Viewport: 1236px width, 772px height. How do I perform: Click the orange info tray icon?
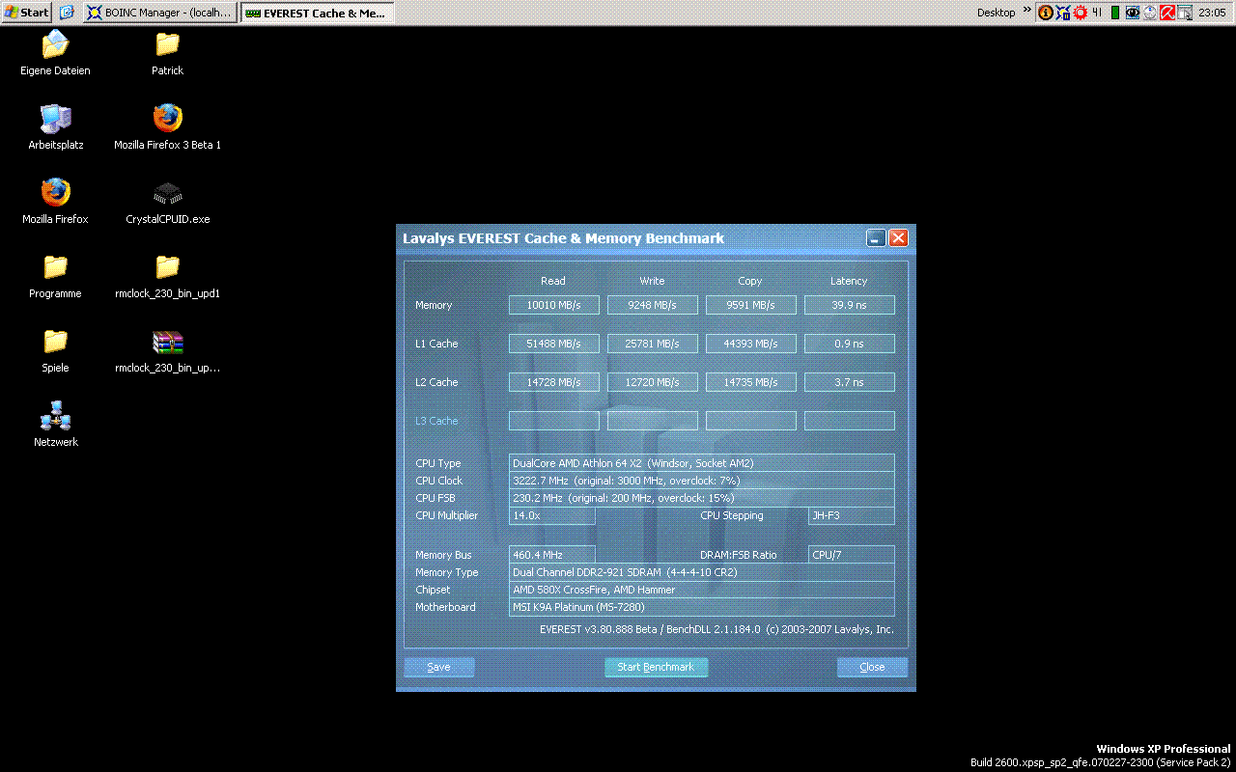click(x=1045, y=13)
